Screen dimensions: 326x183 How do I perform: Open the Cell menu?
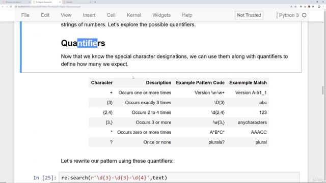[x=111, y=15]
